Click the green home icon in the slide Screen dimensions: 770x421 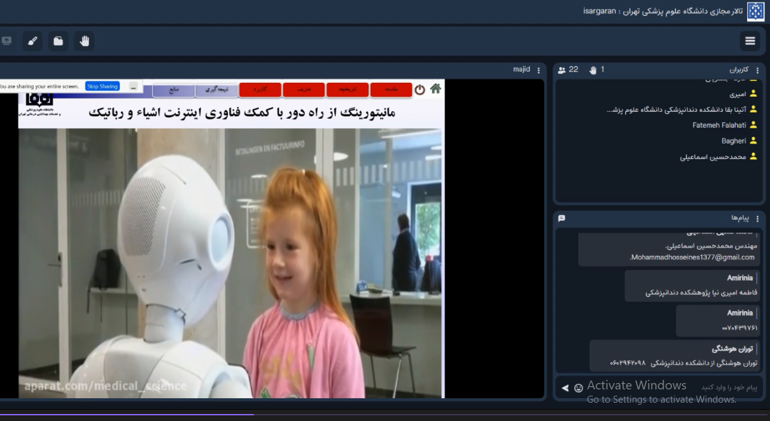pyautogui.click(x=436, y=89)
